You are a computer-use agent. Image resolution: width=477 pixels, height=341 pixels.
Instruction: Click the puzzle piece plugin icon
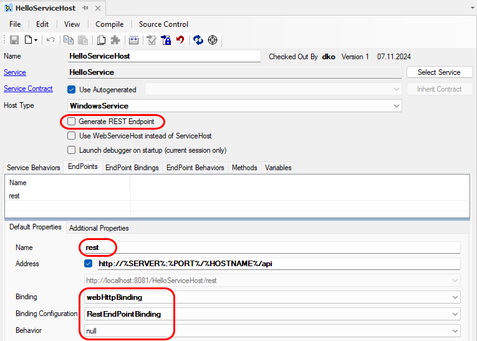tap(115, 40)
